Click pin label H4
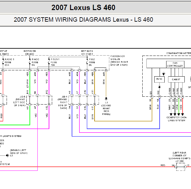 tap(69, 93)
